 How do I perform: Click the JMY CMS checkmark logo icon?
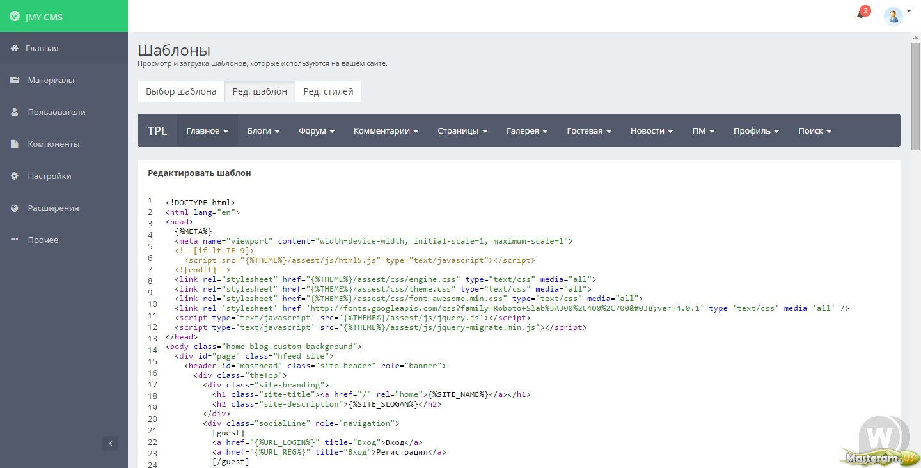pyautogui.click(x=15, y=17)
